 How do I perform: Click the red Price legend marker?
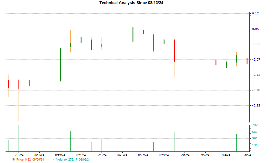[13, 159]
